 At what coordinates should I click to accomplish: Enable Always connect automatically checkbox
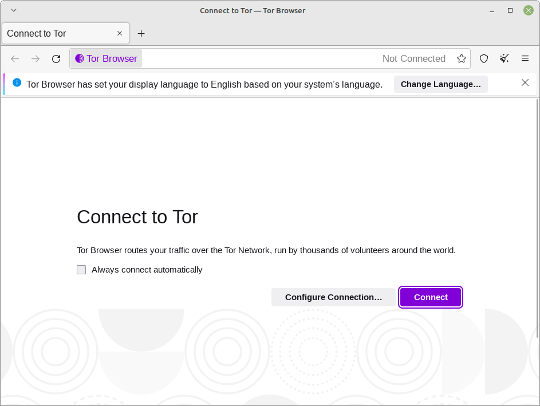pos(81,270)
